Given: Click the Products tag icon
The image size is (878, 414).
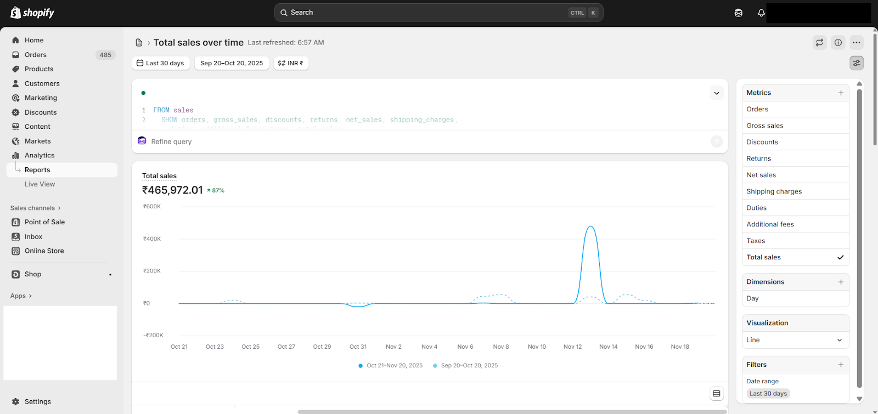Looking at the screenshot, I should coord(15,69).
